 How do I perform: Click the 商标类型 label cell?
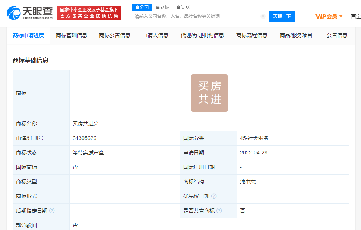coord(41,182)
